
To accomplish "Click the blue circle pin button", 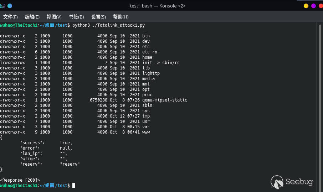I will [x=10, y=6].
